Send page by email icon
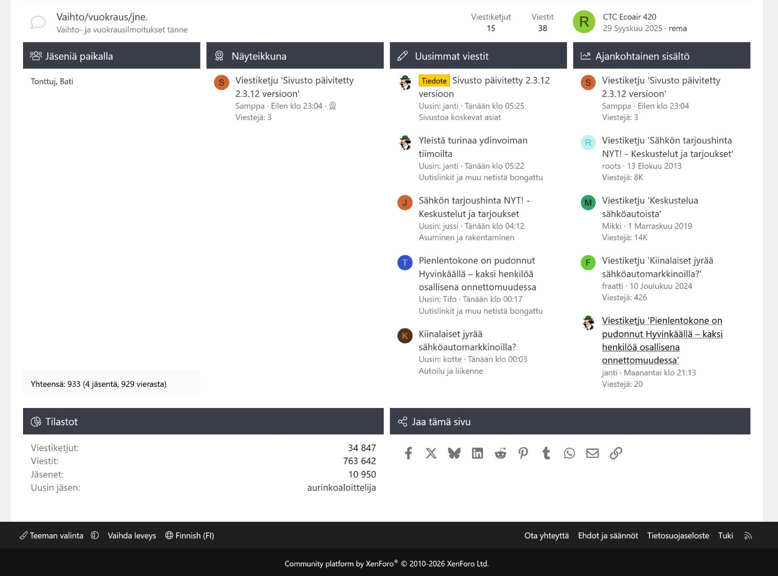The height and width of the screenshot is (576, 778). pos(592,453)
